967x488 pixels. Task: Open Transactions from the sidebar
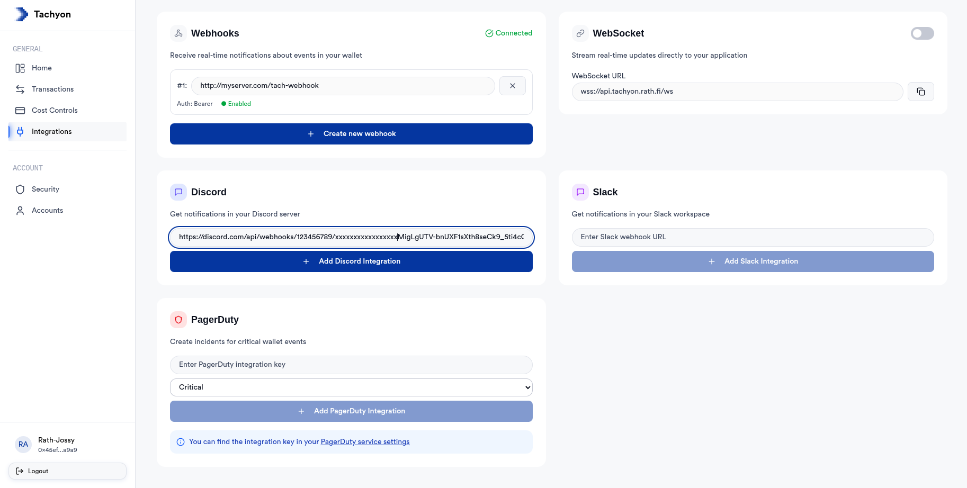[52, 89]
